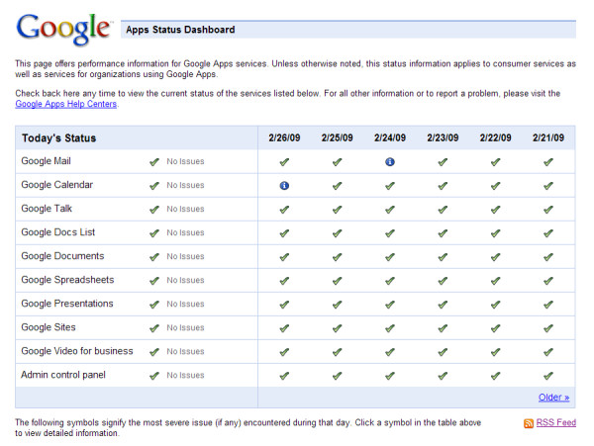Click No Issues text for Google Video for business
Screen dimensions: 594x446
pos(186,351)
